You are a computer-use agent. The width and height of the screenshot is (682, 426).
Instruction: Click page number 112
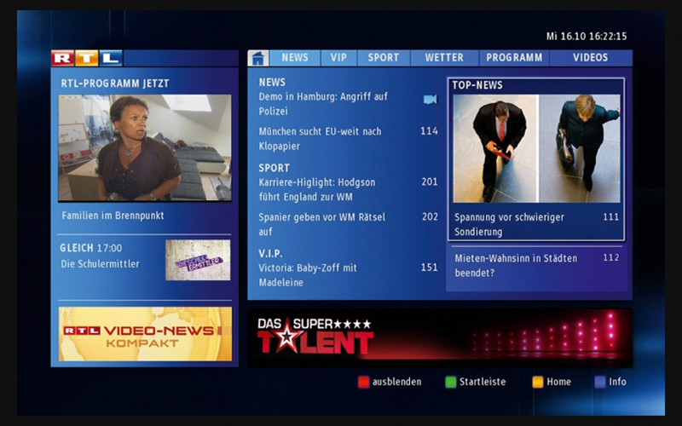[x=610, y=258]
